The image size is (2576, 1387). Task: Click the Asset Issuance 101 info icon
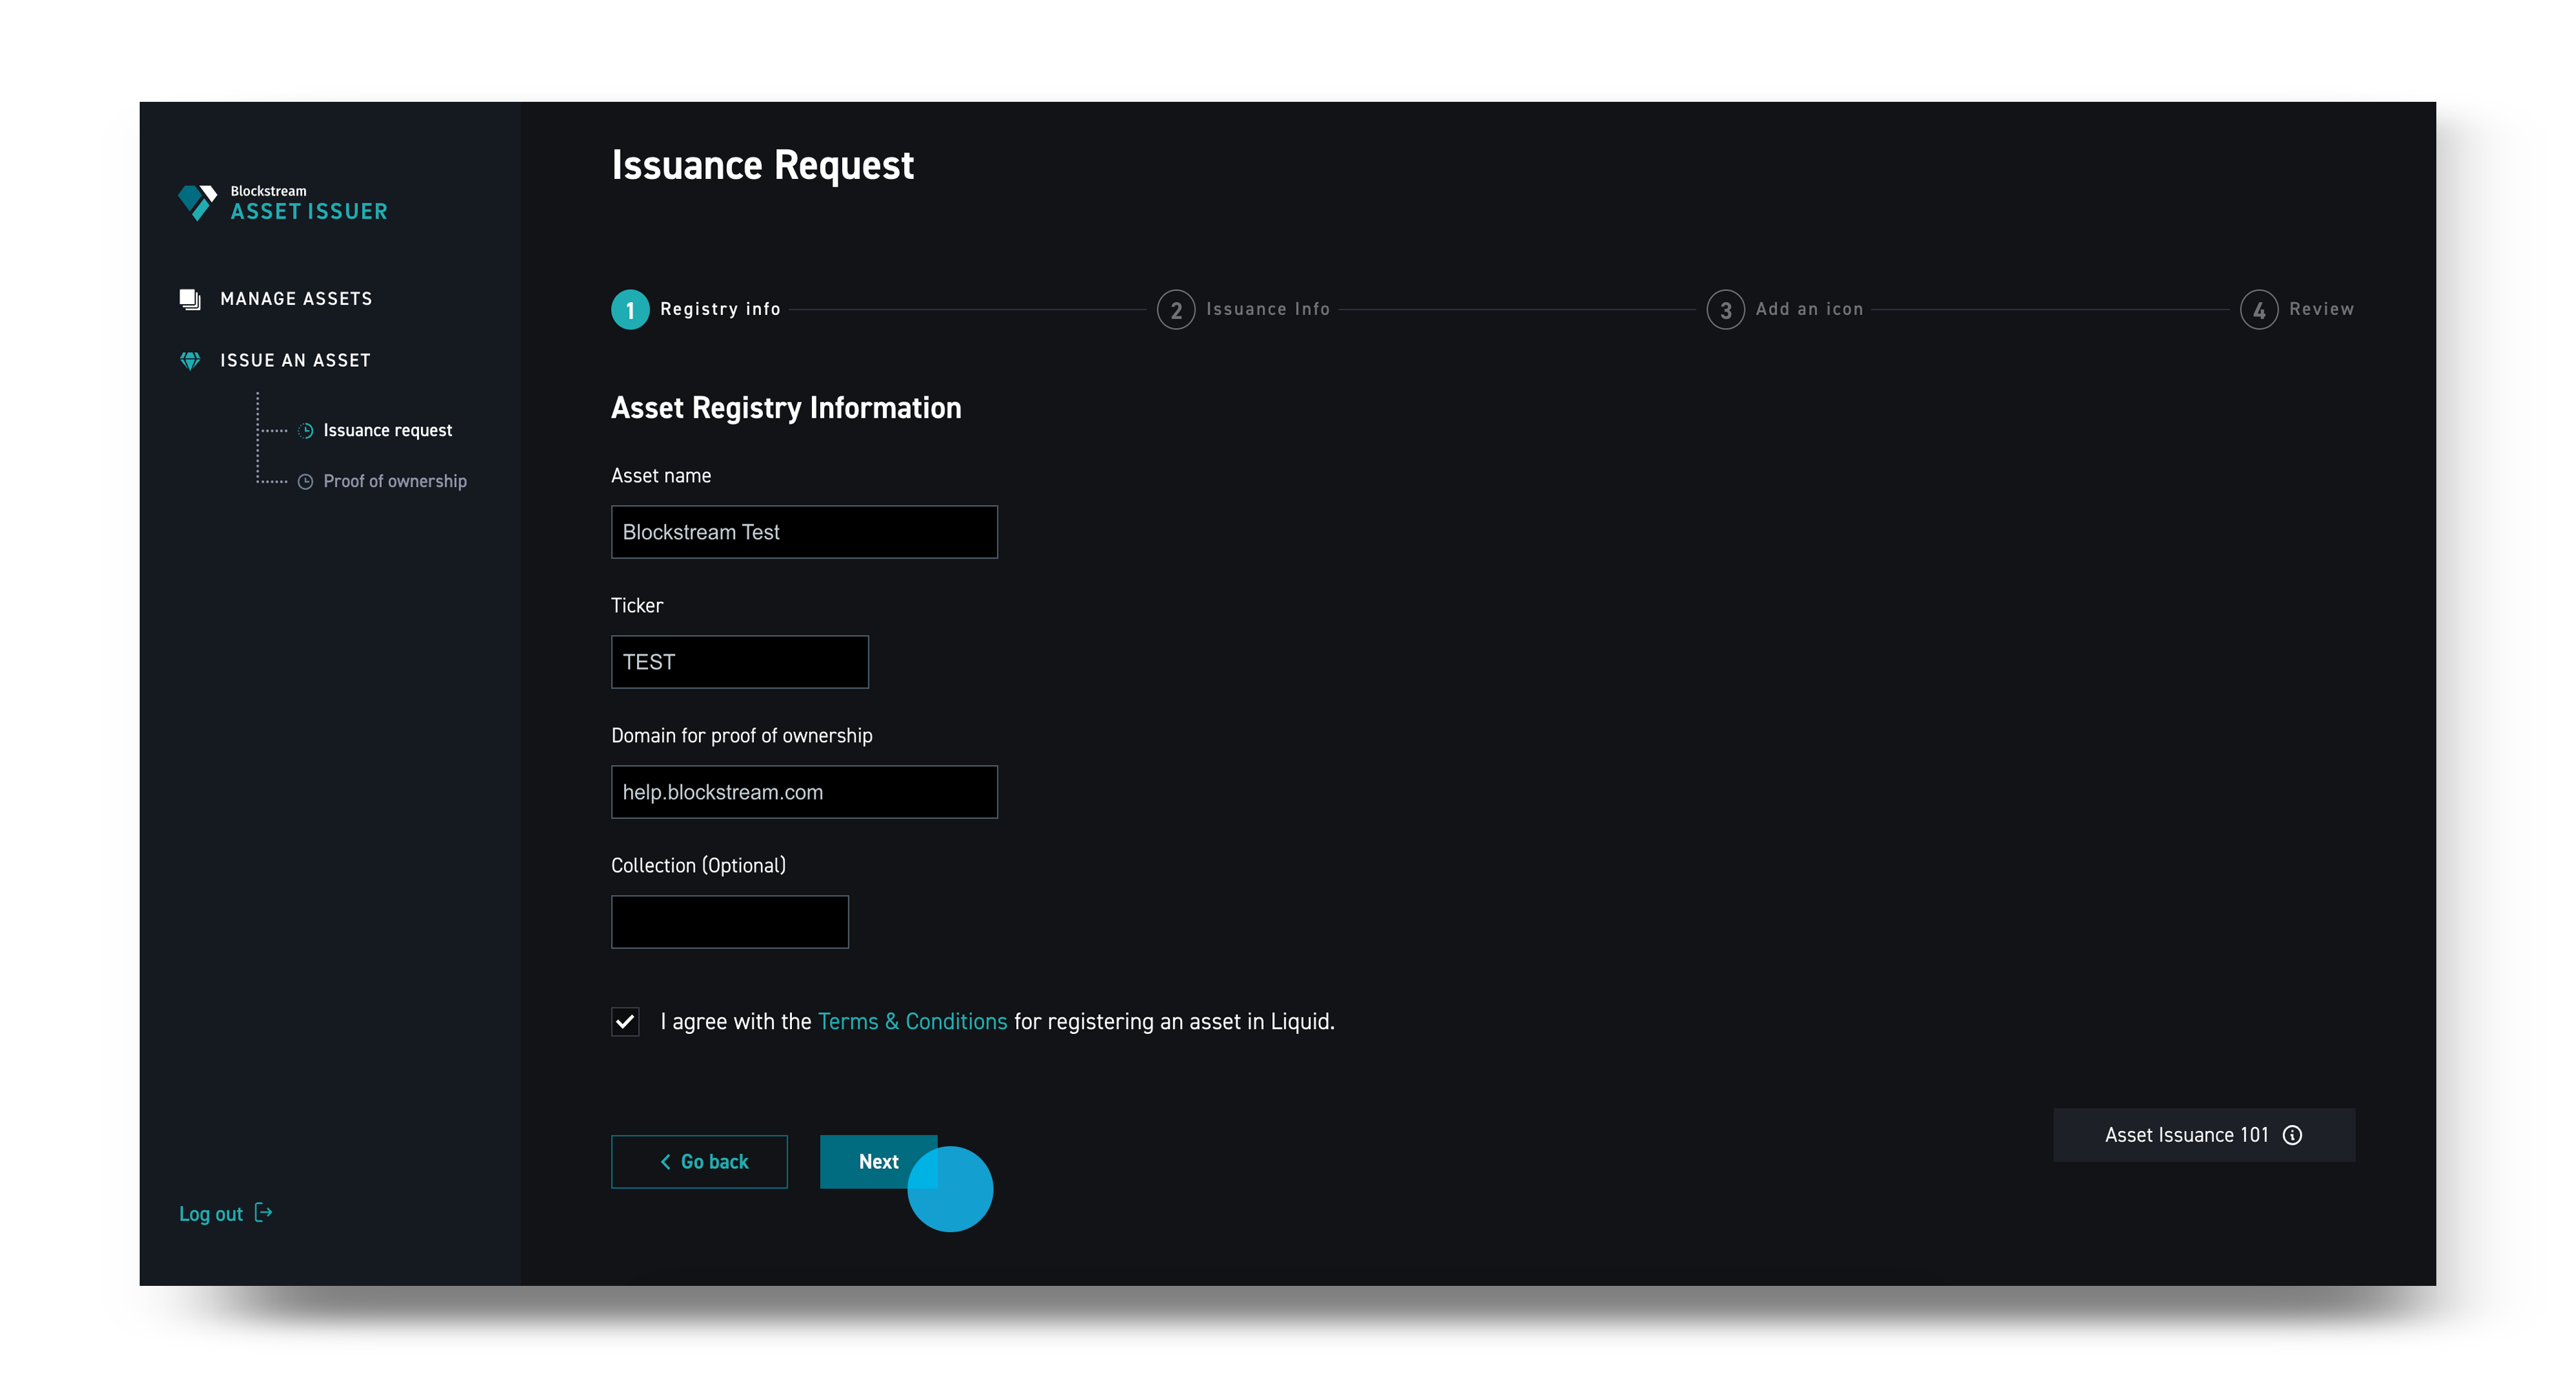(2292, 1135)
